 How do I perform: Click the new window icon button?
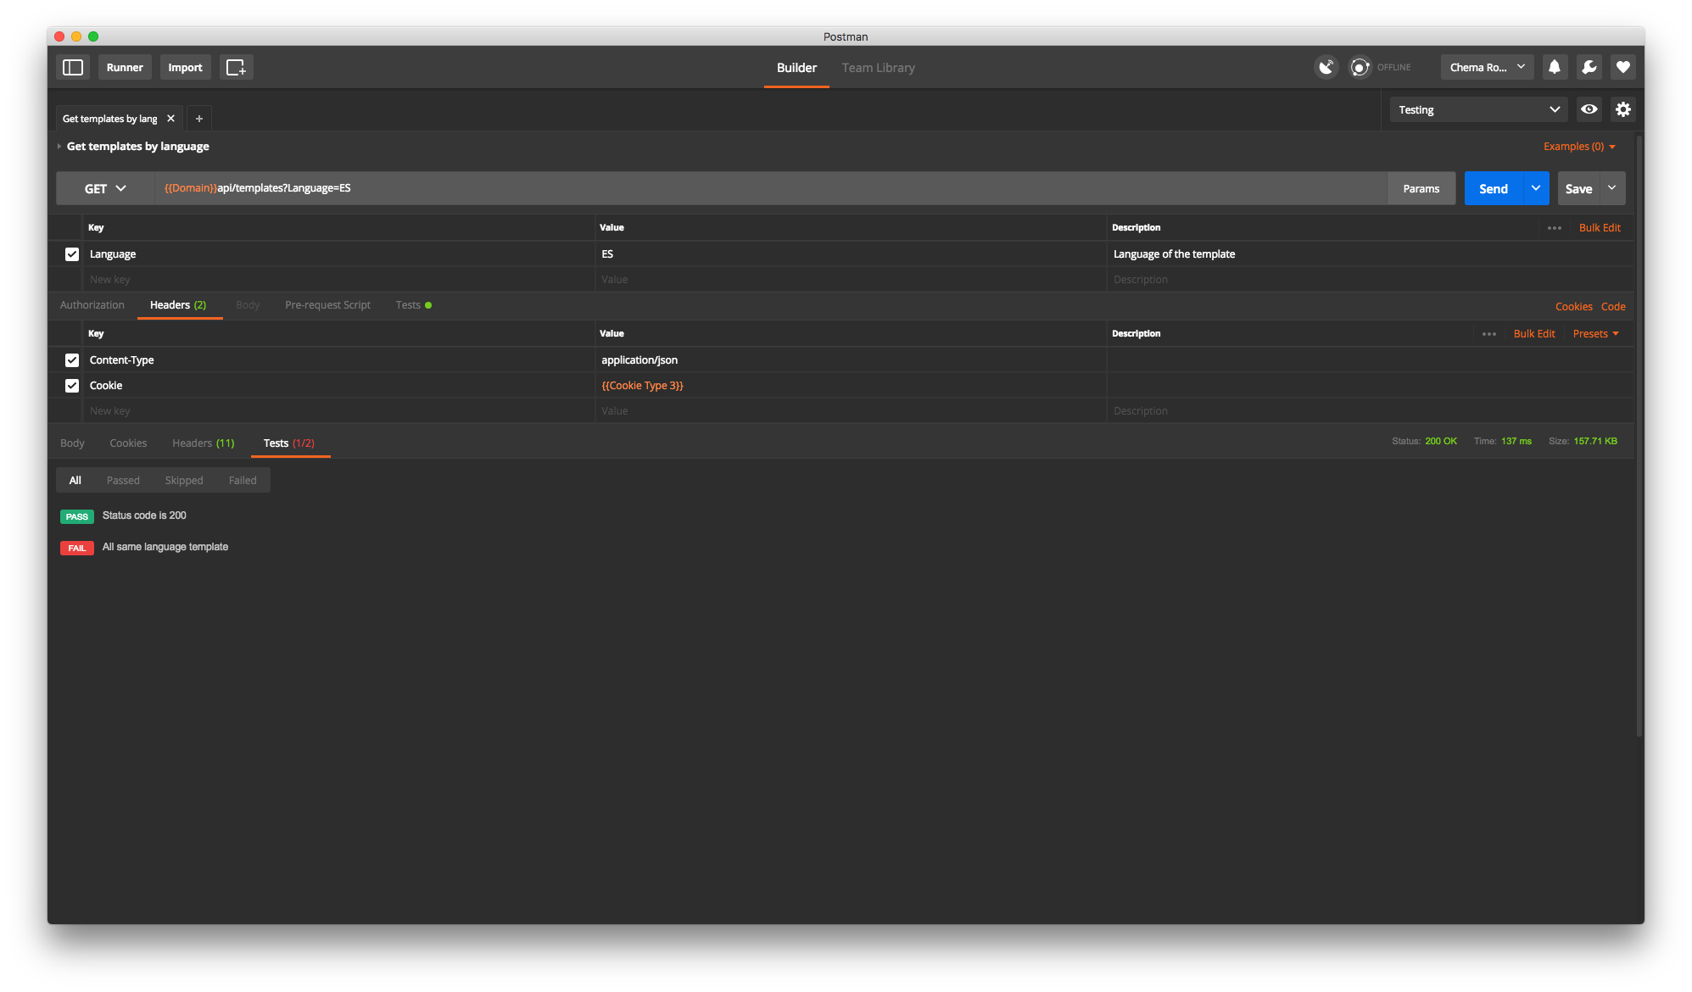click(x=236, y=67)
